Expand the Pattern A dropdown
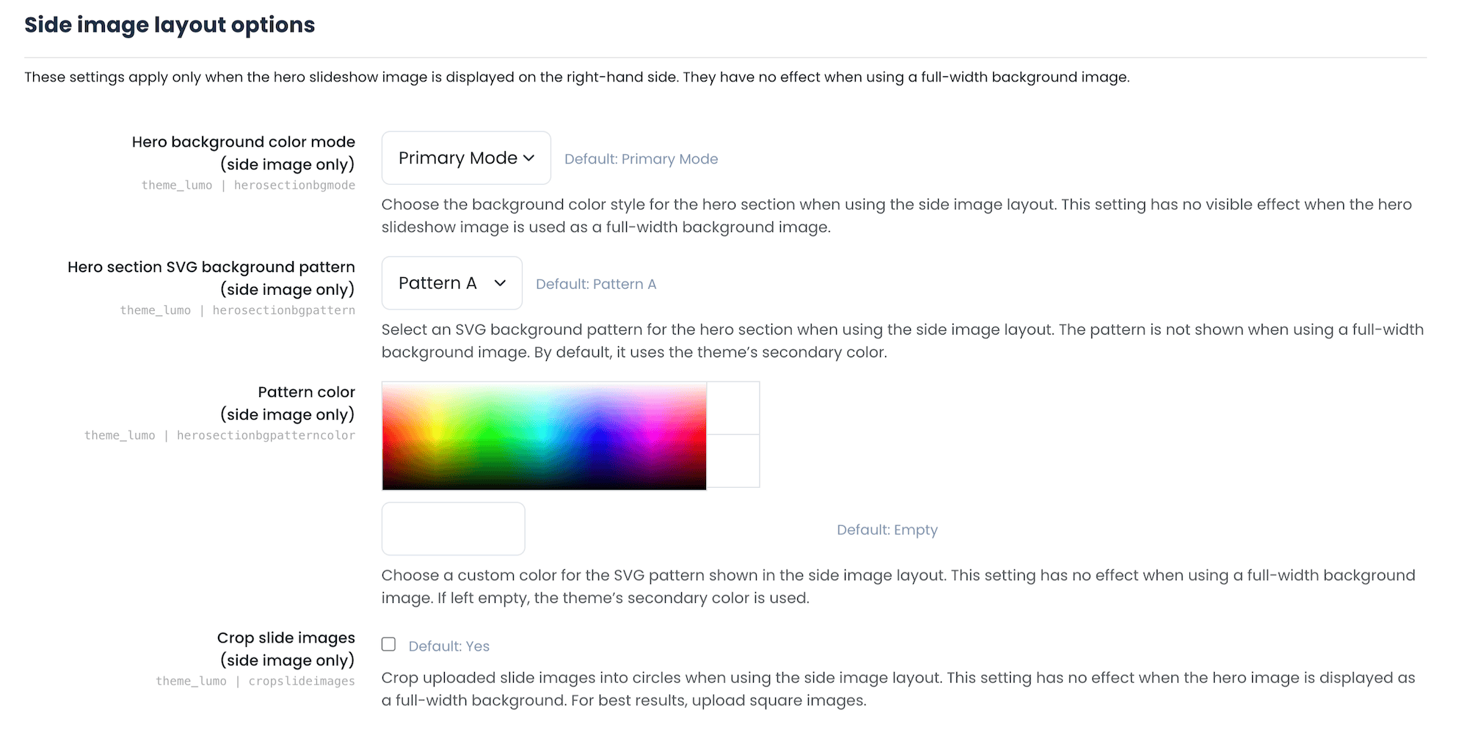 (x=451, y=283)
